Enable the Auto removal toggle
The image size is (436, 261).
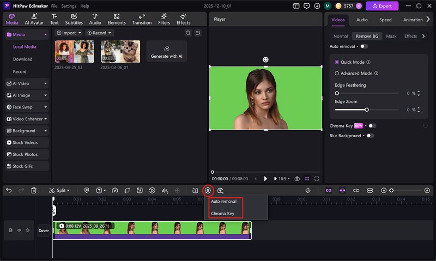[x=364, y=46]
